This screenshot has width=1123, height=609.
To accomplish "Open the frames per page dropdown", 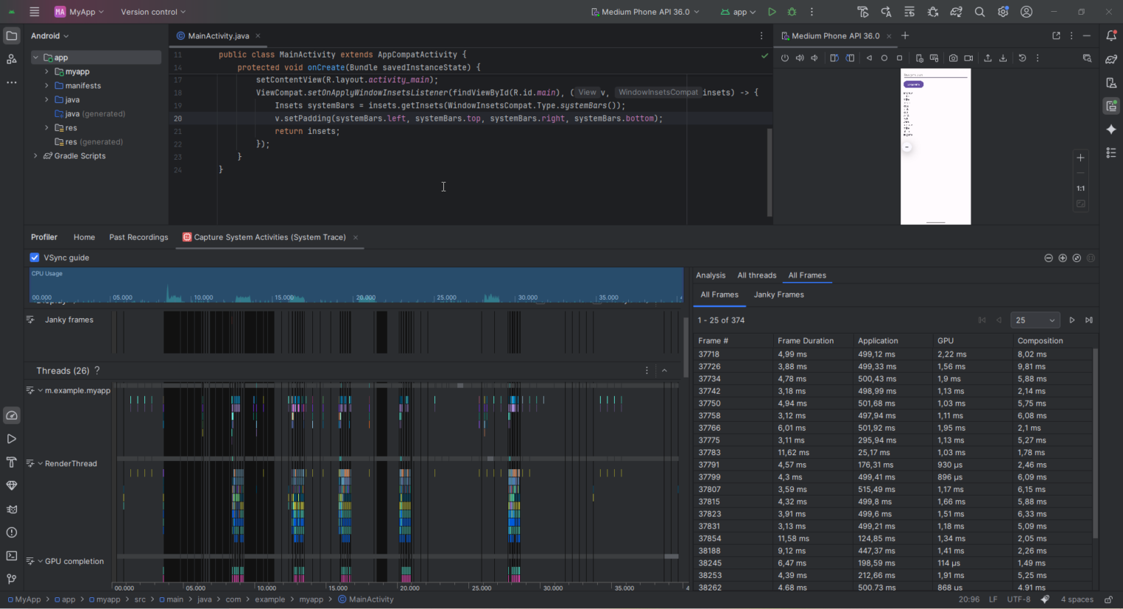I will [x=1035, y=320].
